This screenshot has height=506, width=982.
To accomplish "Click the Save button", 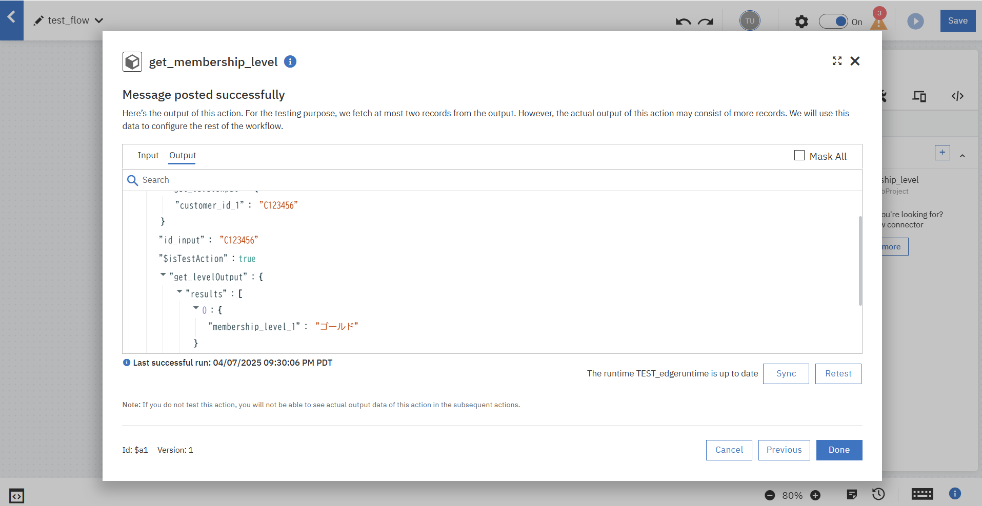I will point(957,21).
